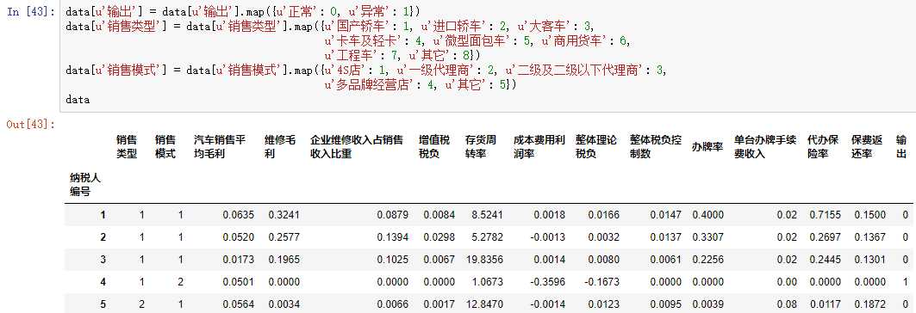Viewport: 916px width, 313px height.
Task: Click the value 0.1394 in row 2
Action: 393,237
